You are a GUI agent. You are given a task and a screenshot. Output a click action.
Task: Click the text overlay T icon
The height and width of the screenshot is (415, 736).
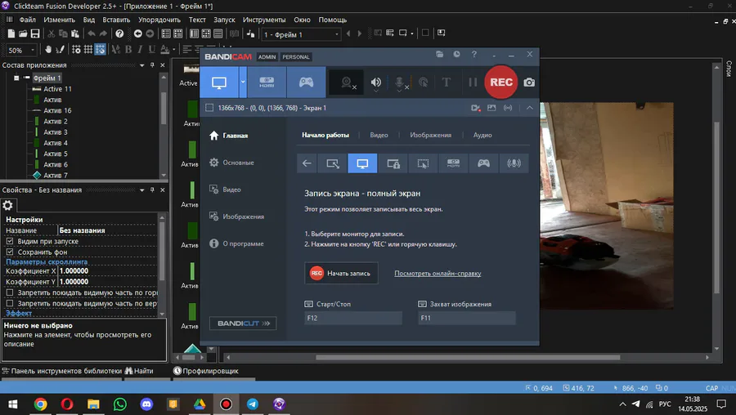coord(447,83)
